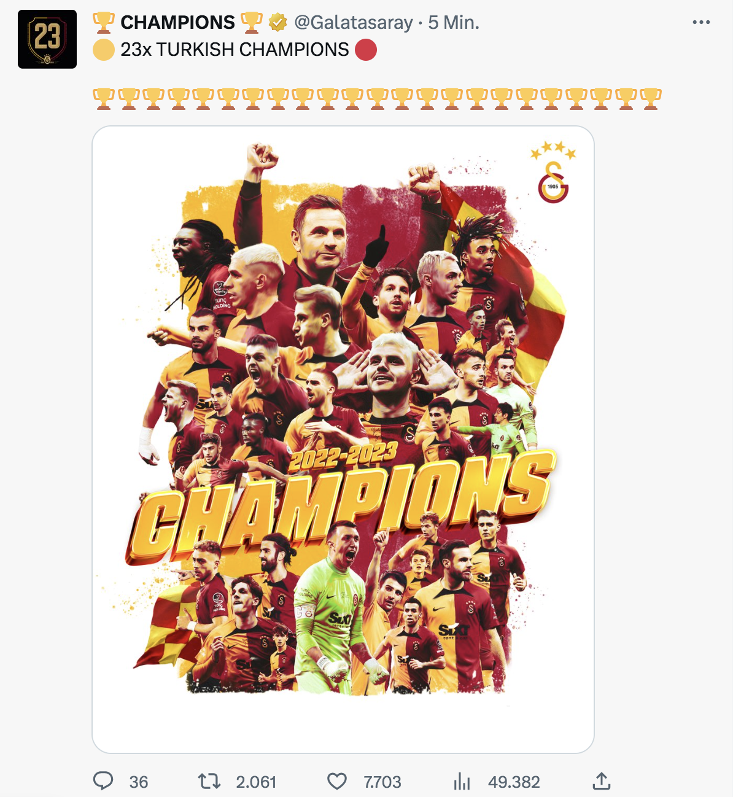Click the reply speech bubble icon
This screenshot has width=733, height=797.
[x=103, y=781]
